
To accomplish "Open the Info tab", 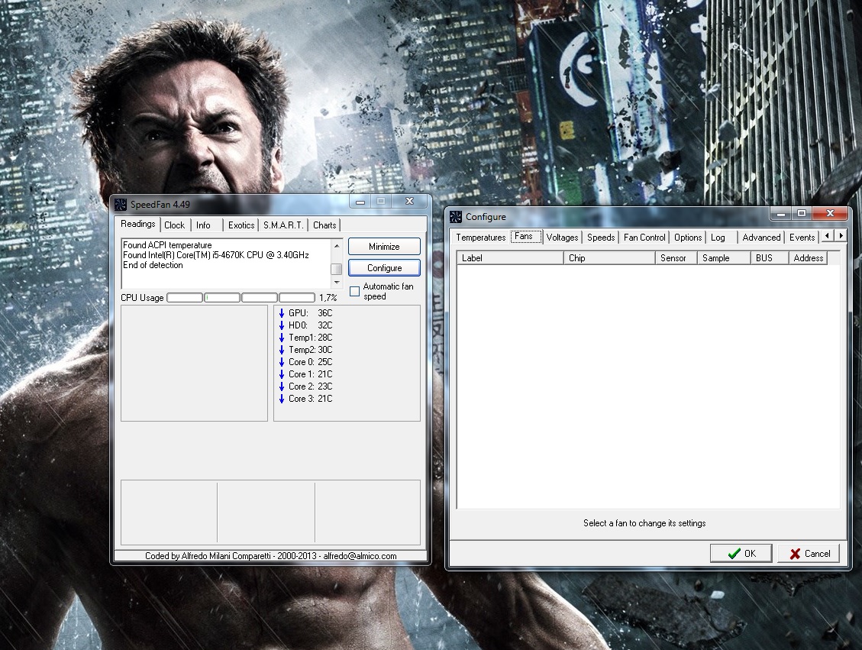I will click(203, 225).
